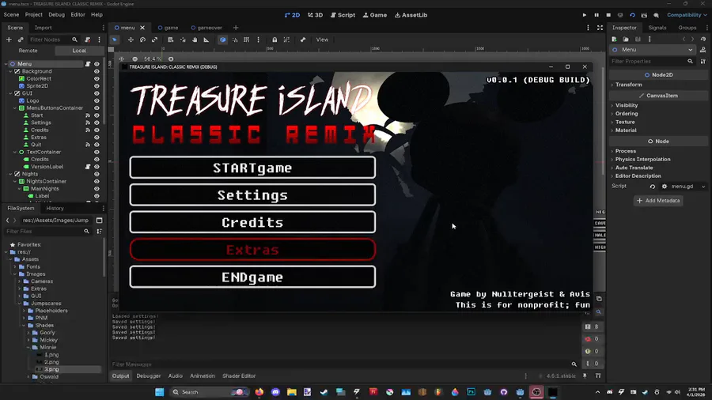Hide the NightsContainer node
The height and width of the screenshot is (400, 712).
(x=97, y=181)
